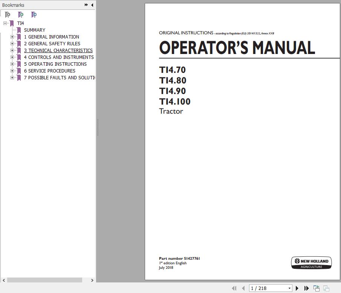This screenshot has width=341, height=293.
Task: Click the TI4.70 model text
Action: point(173,70)
